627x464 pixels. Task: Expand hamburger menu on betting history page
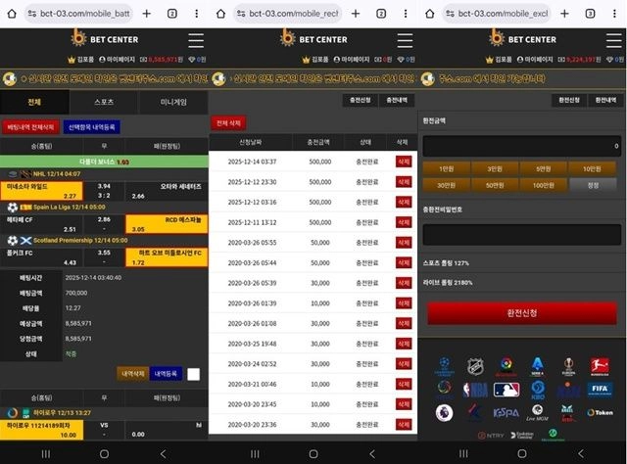coord(196,40)
